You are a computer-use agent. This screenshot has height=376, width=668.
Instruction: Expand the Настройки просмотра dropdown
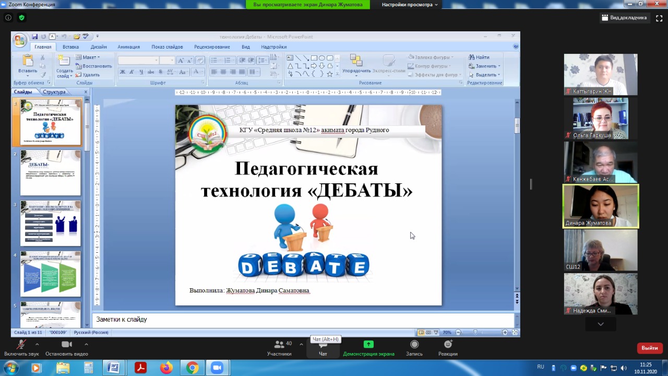coord(410,5)
